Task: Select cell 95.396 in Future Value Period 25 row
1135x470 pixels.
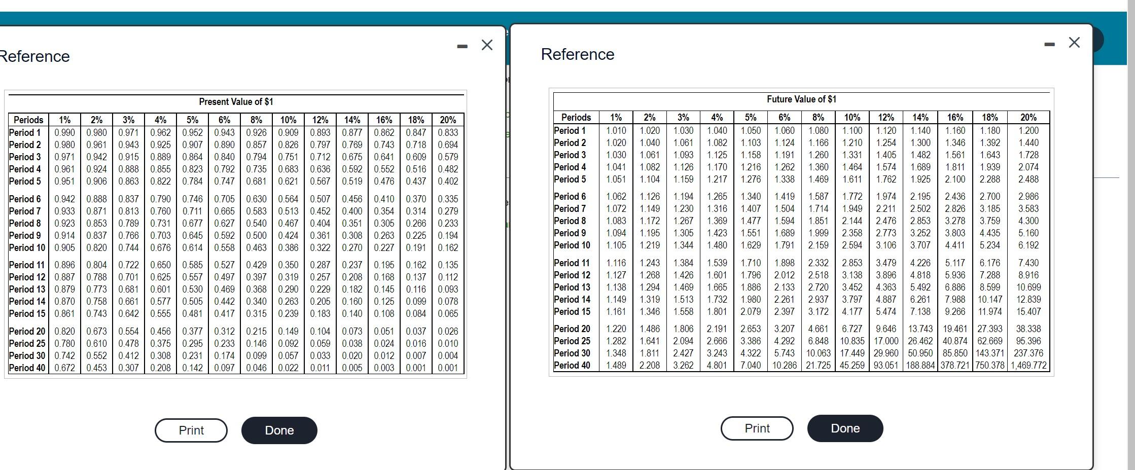Action: tap(1028, 341)
